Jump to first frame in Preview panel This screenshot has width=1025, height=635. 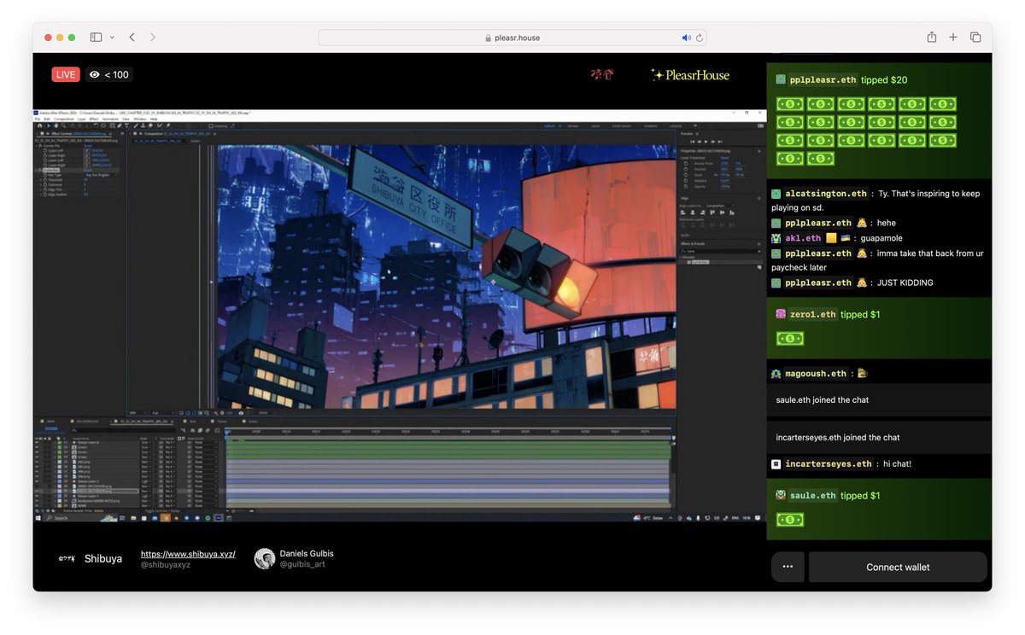coord(692,142)
